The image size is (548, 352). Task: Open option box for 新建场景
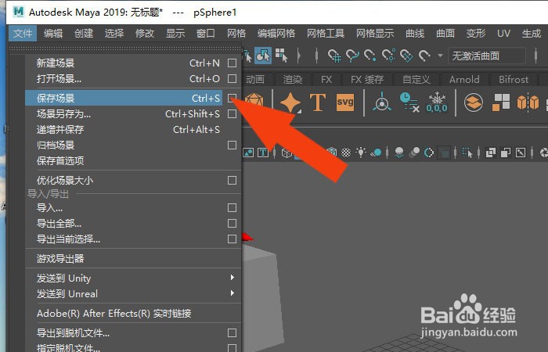click(x=232, y=63)
